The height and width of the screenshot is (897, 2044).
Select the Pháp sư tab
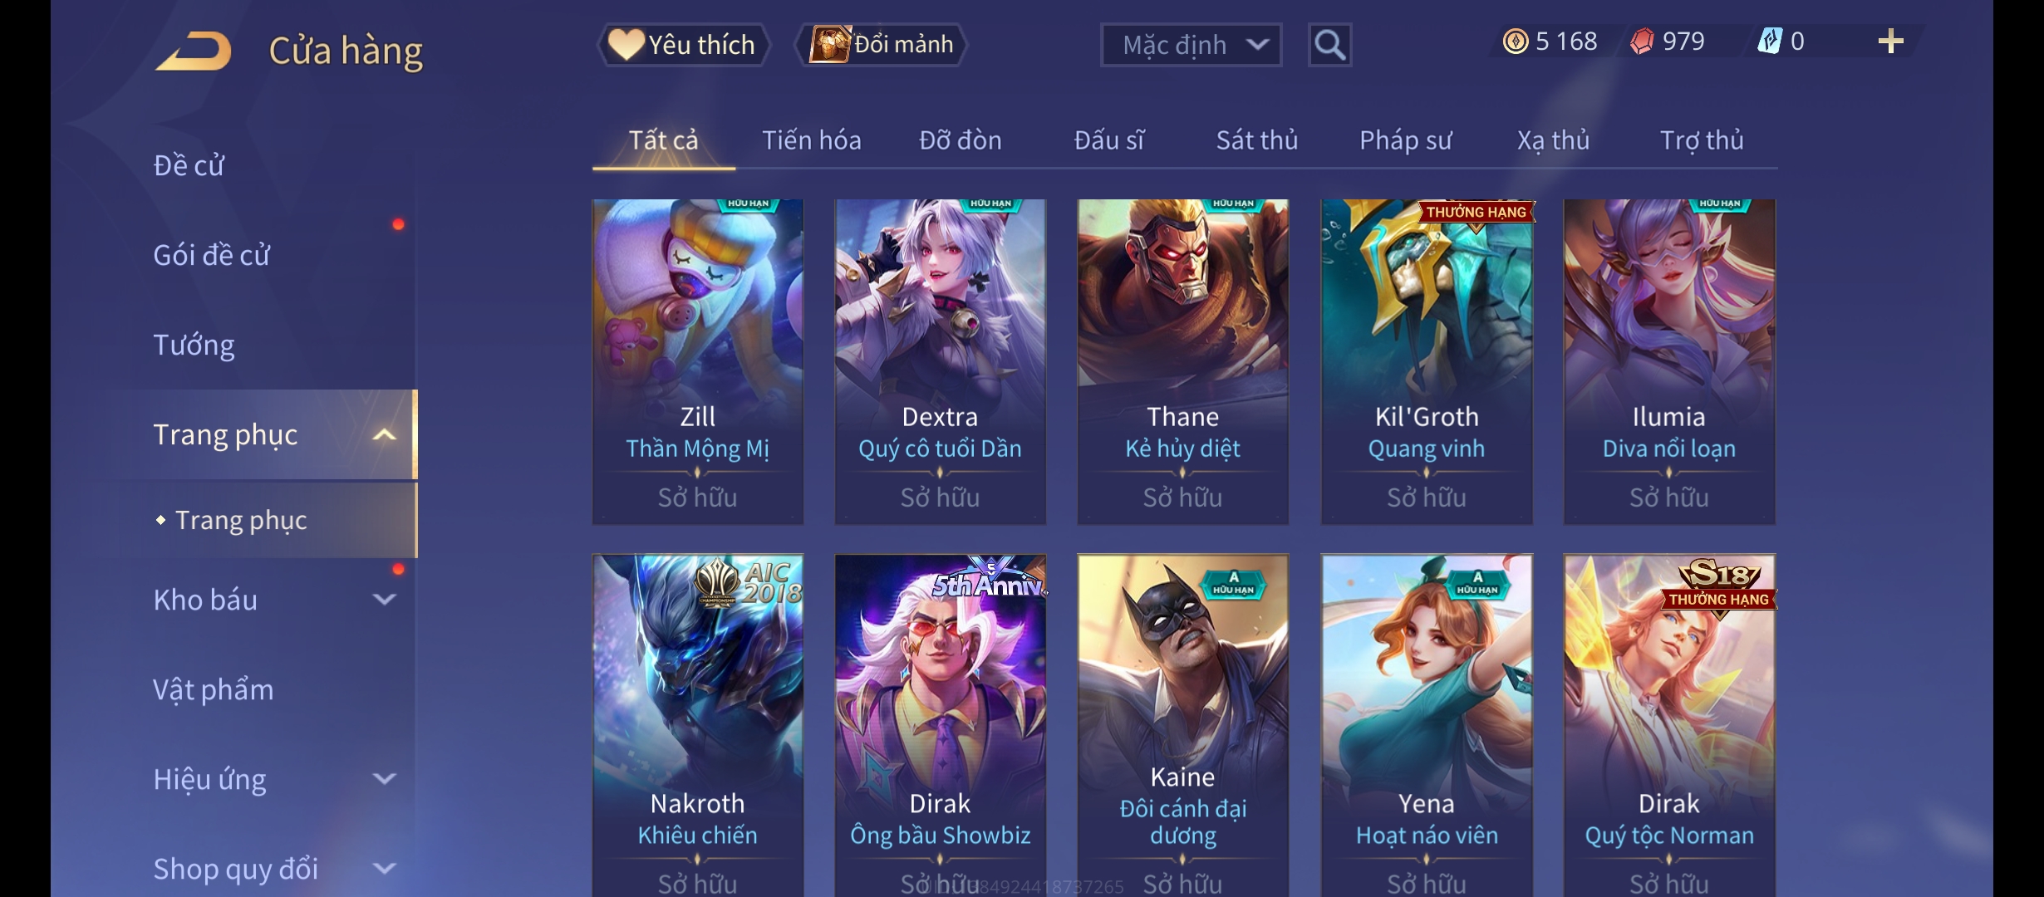click(x=1405, y=140)
